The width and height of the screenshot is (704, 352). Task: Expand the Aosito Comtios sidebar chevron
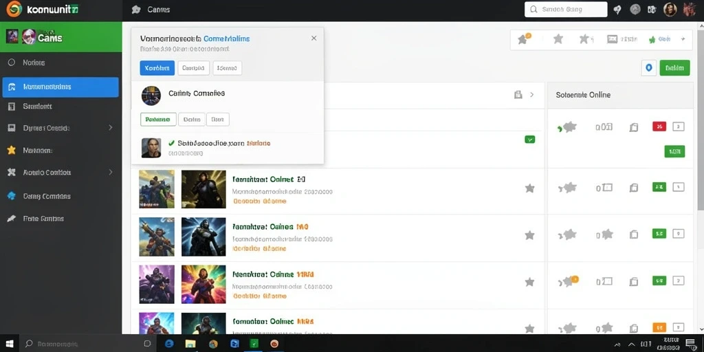click(x=111, y=172)
